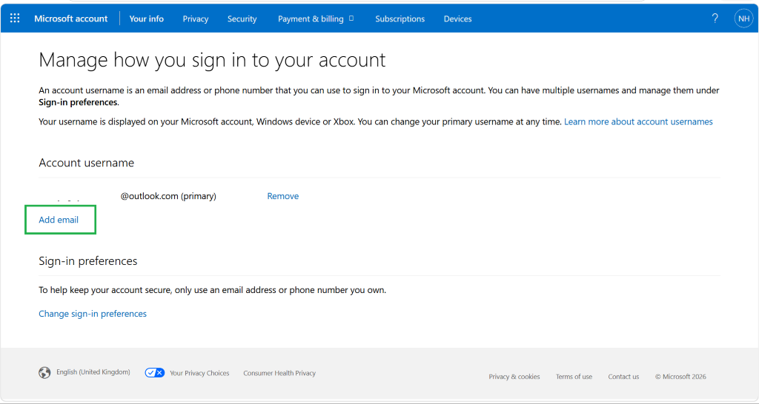Click the @outlook.com (primary) username text
This screenshot has width=759, height=404.
[168, 196]
